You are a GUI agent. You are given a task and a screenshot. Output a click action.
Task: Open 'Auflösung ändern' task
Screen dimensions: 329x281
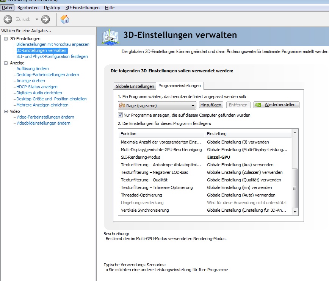point(33,69)
